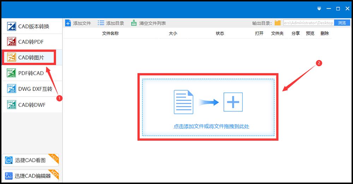The width and height of the screenshot is (353, 184).
Task: Click the 添加目录 label in toolbar
Action: (x=115, y=23)
